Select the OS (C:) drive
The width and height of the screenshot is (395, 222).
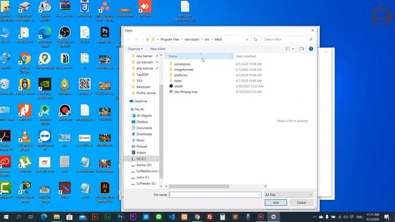[x=141, y=159]
